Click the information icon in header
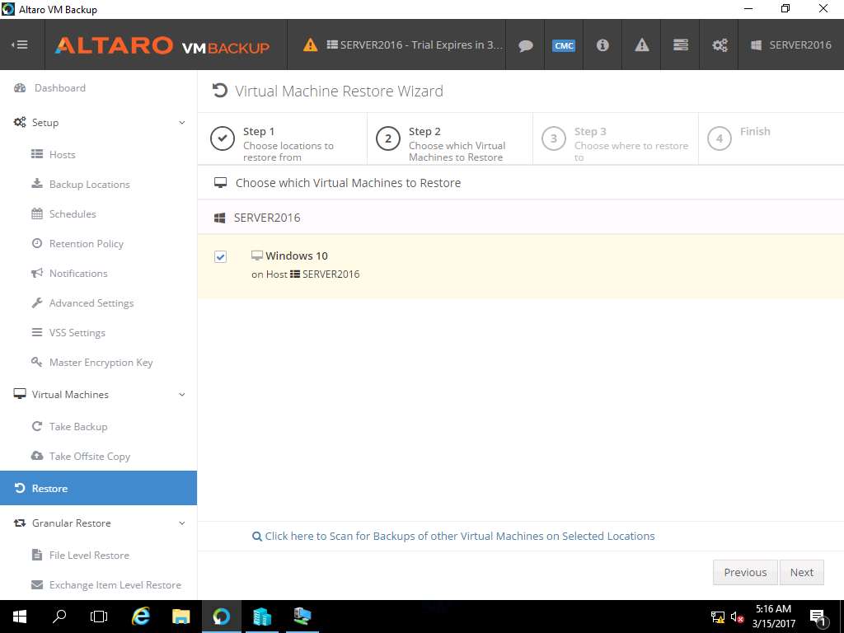844x633 pixels. tap(603, 45)
